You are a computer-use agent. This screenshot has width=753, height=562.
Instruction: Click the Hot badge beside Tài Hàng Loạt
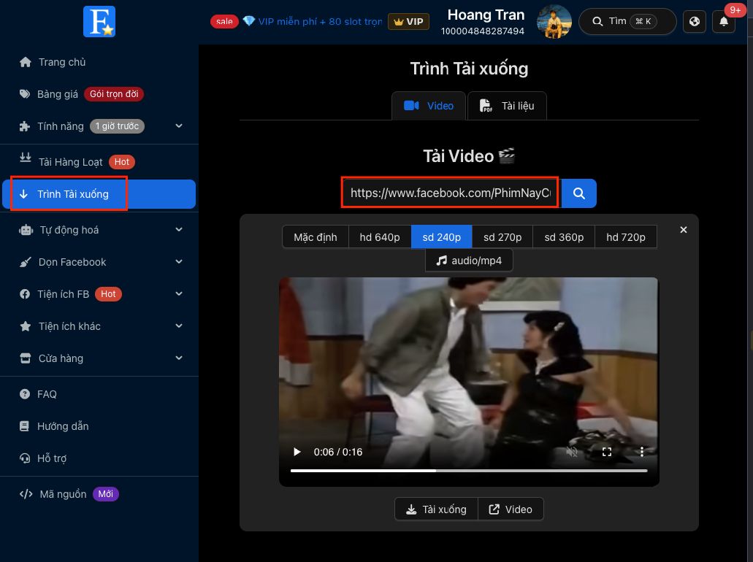[121, 162]
